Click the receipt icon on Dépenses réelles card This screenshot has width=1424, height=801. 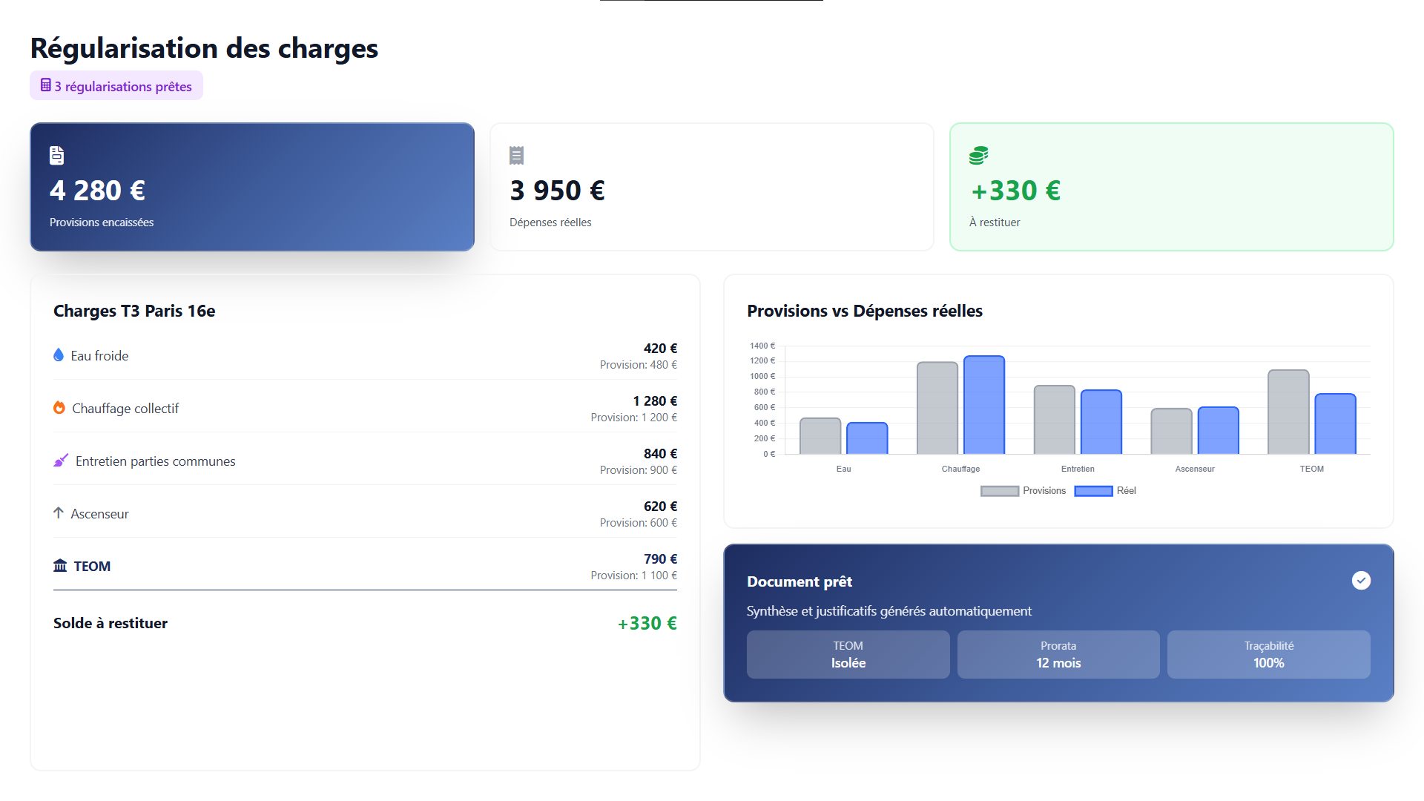coord(517,155)
